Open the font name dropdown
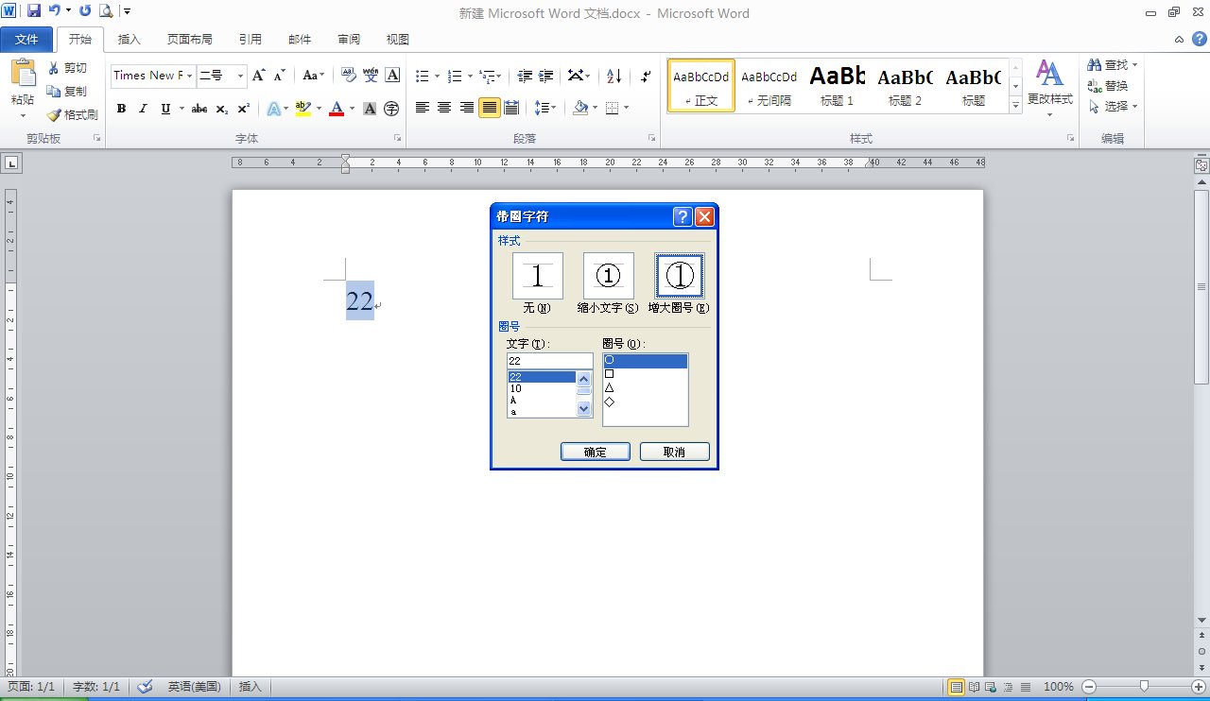The image size is (1210, 701). (190, 76)
